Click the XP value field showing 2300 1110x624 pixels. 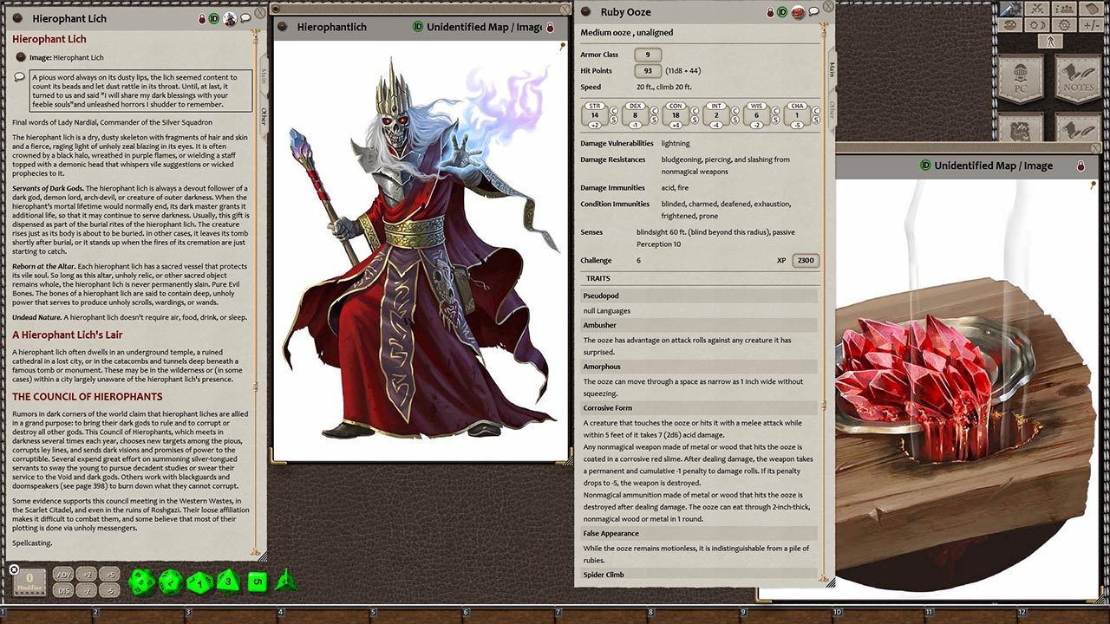(x=806, y=260)
